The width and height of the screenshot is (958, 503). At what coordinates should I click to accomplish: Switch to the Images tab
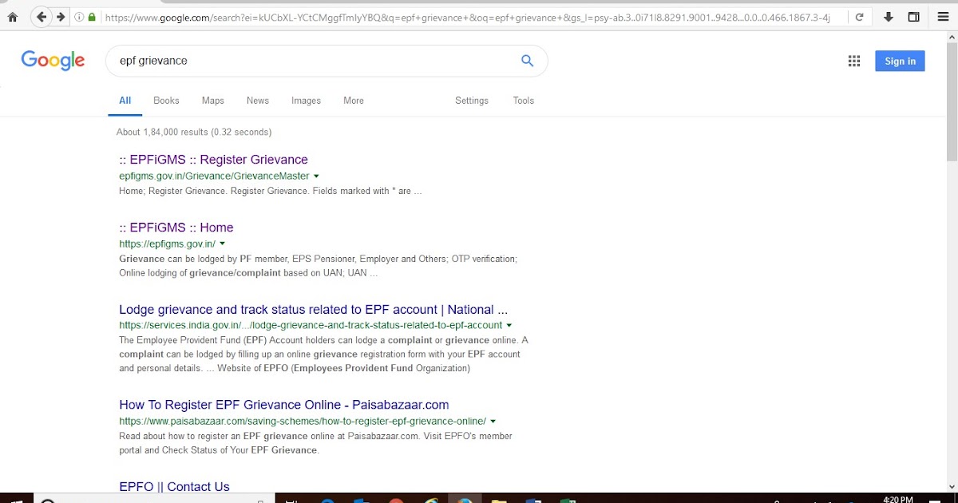pyautogui.click(x=306, y=101)
